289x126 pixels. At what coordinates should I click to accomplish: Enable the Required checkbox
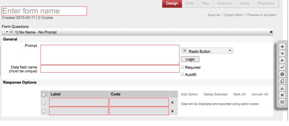pyautogui.click(x=183, y=67)
